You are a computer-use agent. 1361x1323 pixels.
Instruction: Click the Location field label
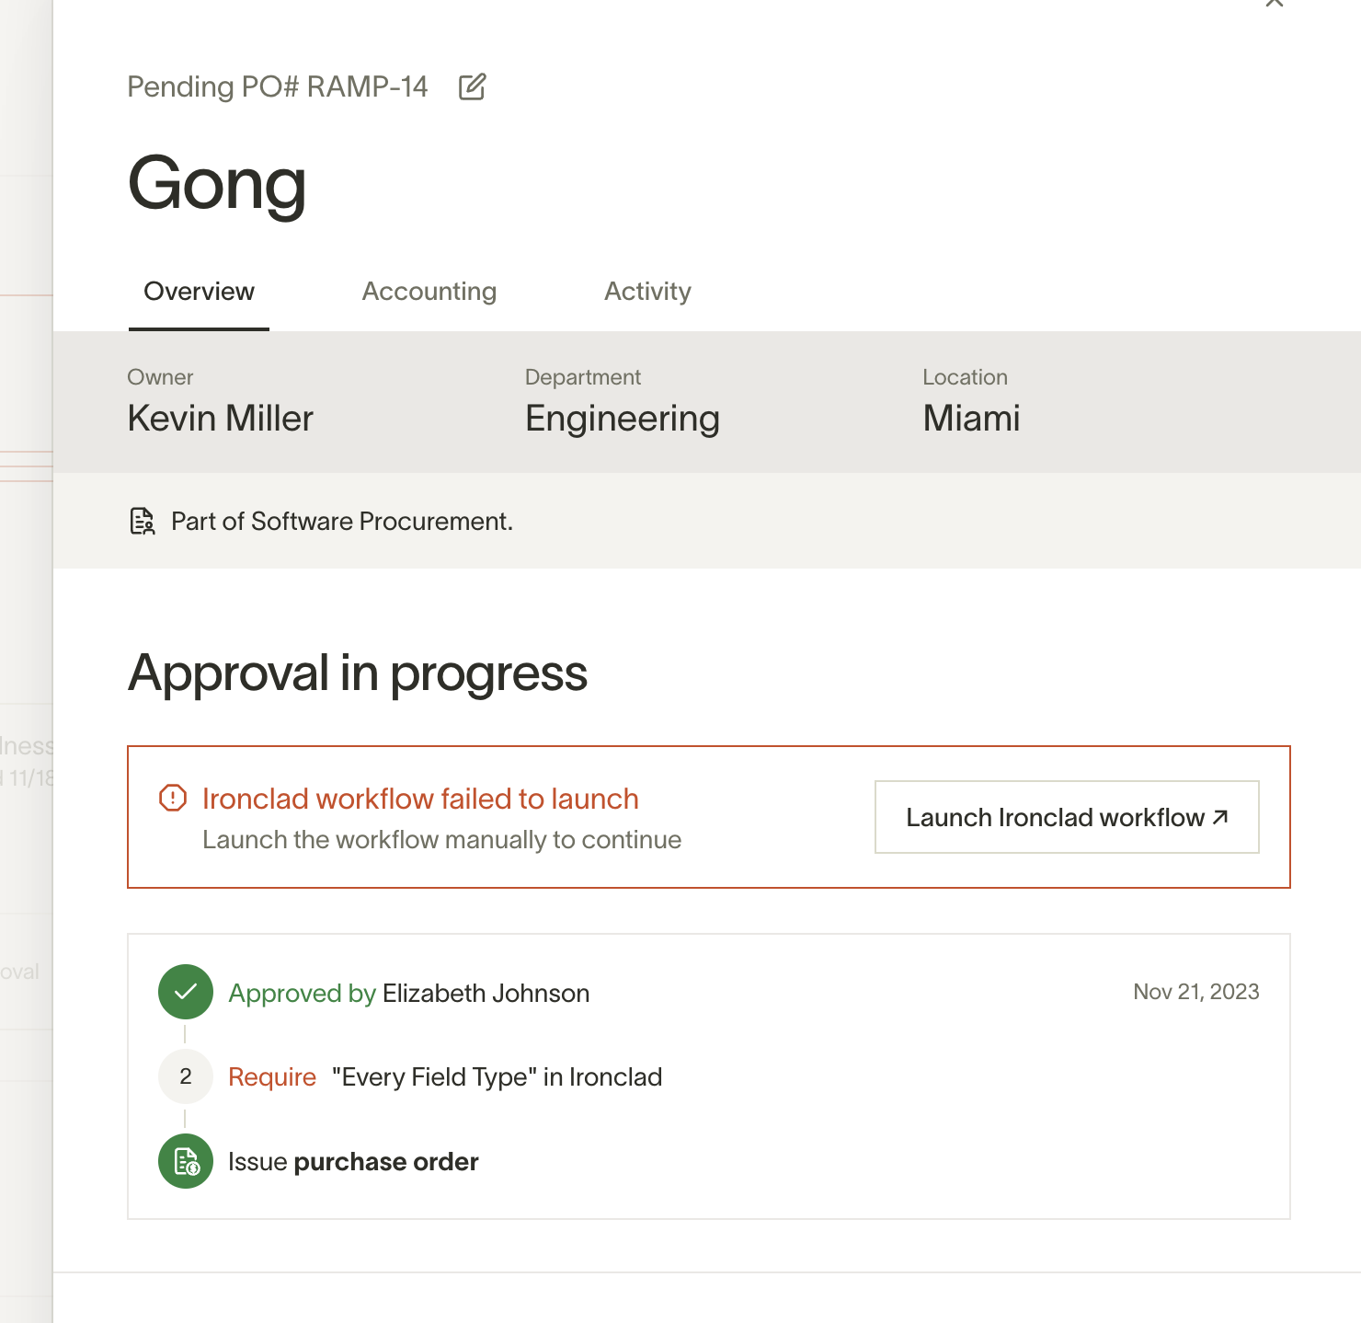point(965,377)
